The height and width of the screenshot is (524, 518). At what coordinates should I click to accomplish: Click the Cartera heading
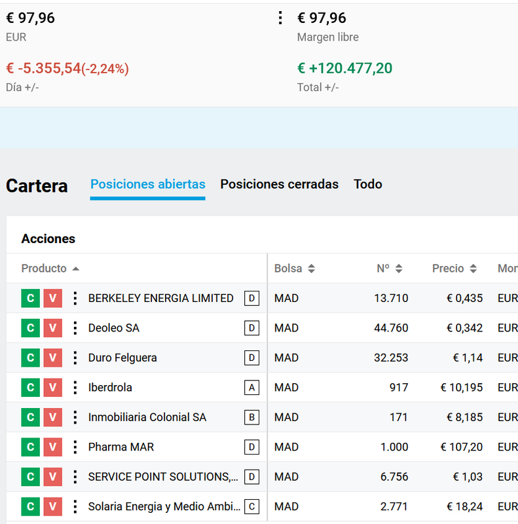37,186
